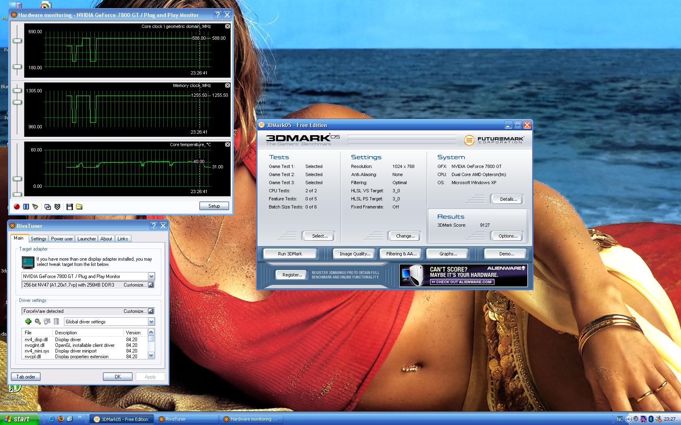Click Tab order button
Image resolution: width=681 pixels, height=425 pixels.
coord(26,377)
